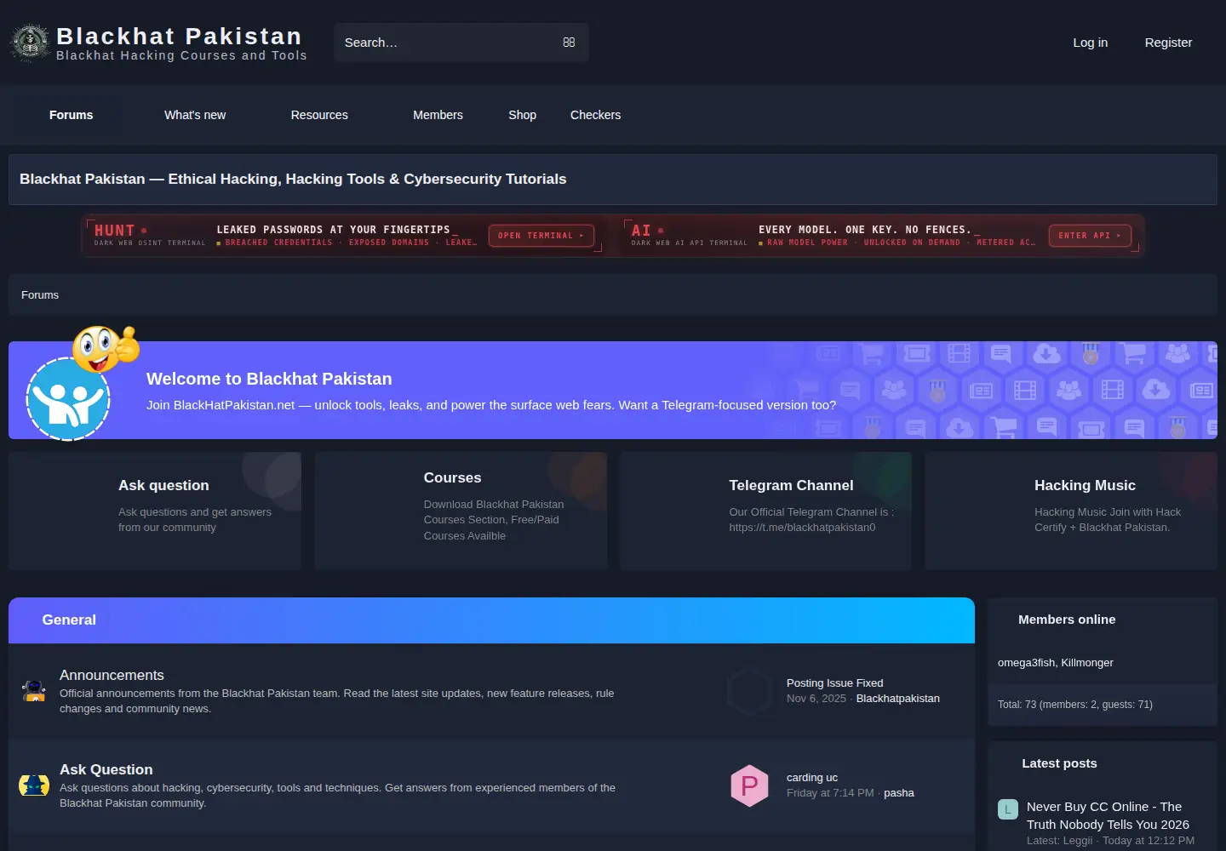
Task: Open the Telegram Channel card
Action: point(765,511)
